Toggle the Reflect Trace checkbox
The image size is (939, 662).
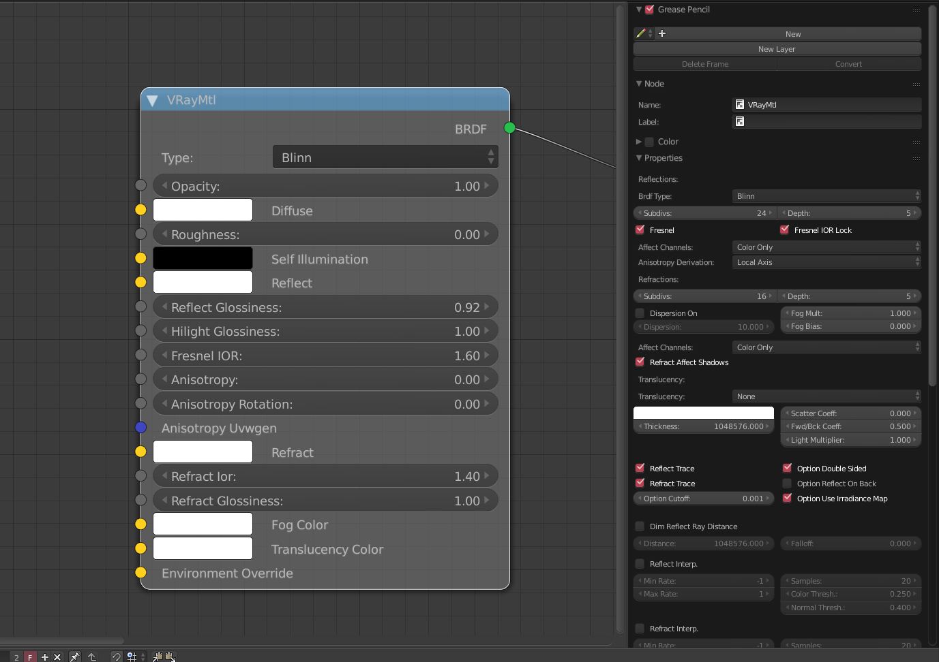[640, 468]
